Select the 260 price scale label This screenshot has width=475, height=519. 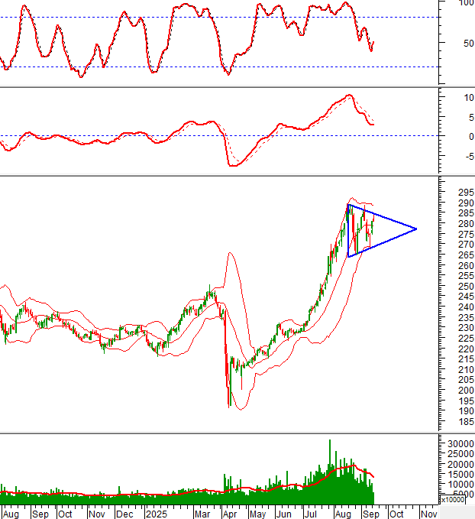coord(466,265)
